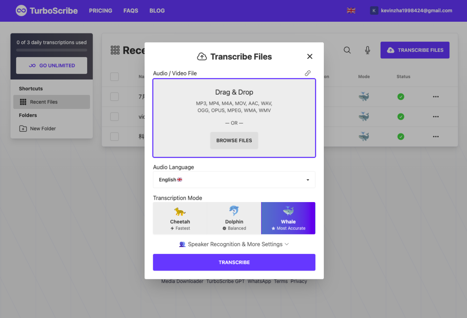Click the account email kevinzha1998424@gmail.com

[417, 11]
